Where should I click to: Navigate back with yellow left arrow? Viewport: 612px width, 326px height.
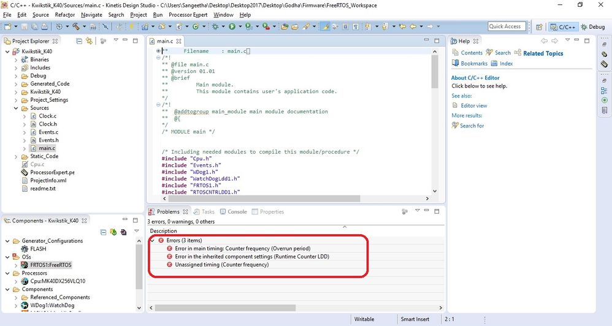(x=413, y=26)
